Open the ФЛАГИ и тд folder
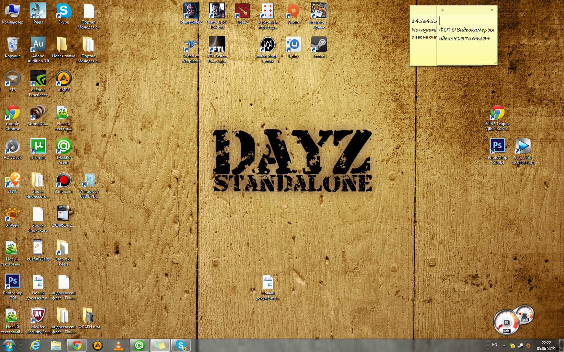564x352 pixels. point(89,318)
